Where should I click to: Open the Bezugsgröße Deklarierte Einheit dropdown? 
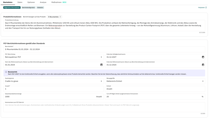[x=155, y=81]
